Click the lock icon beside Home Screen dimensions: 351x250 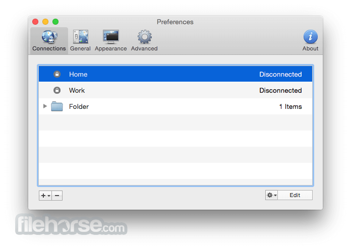click(57, 74)
